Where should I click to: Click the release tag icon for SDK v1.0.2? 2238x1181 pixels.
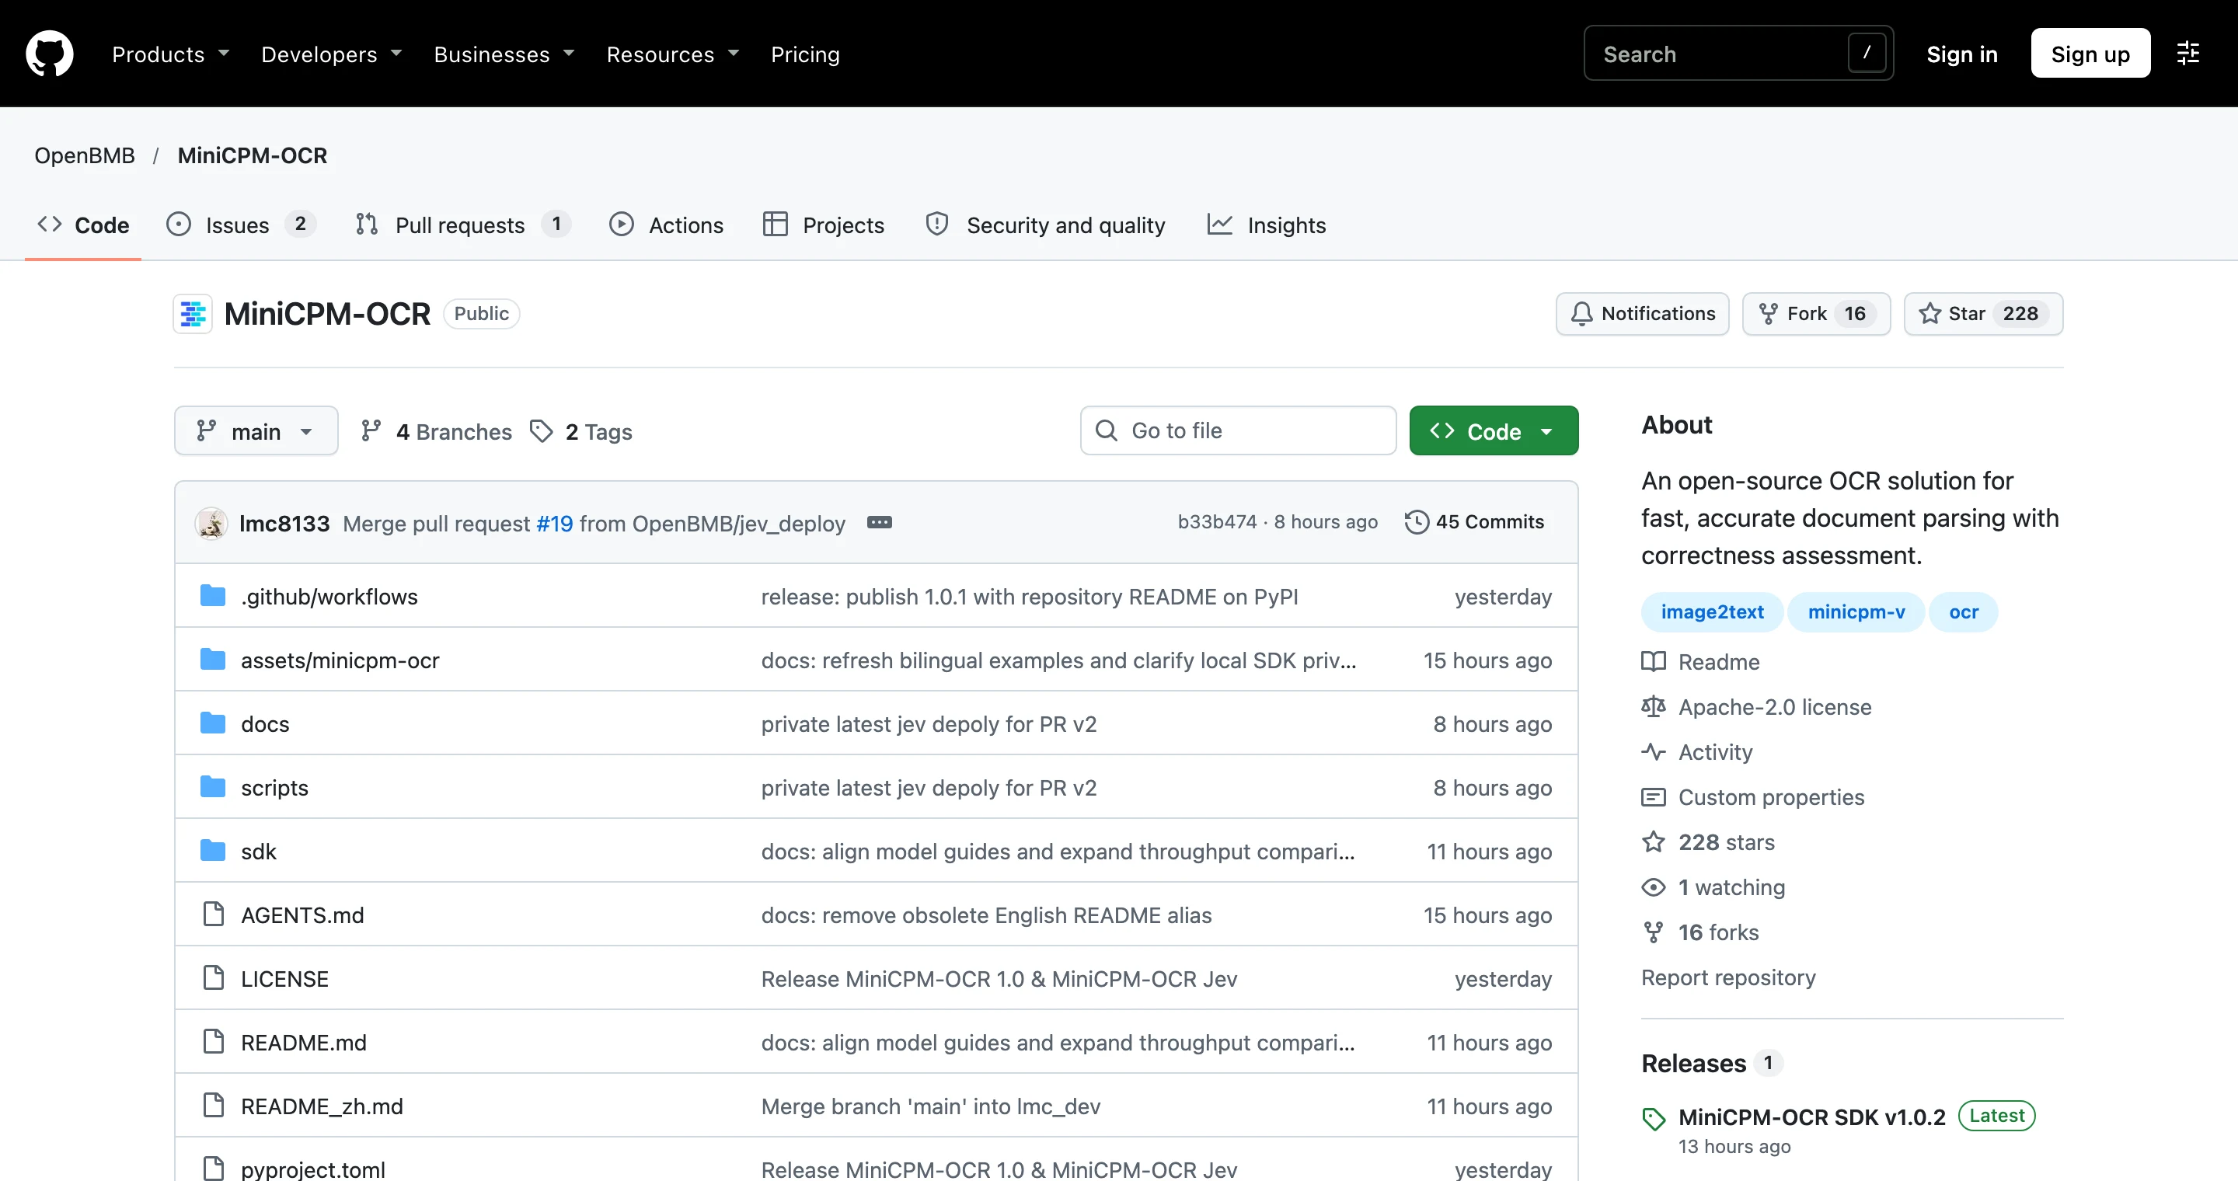(1654, 1119)
